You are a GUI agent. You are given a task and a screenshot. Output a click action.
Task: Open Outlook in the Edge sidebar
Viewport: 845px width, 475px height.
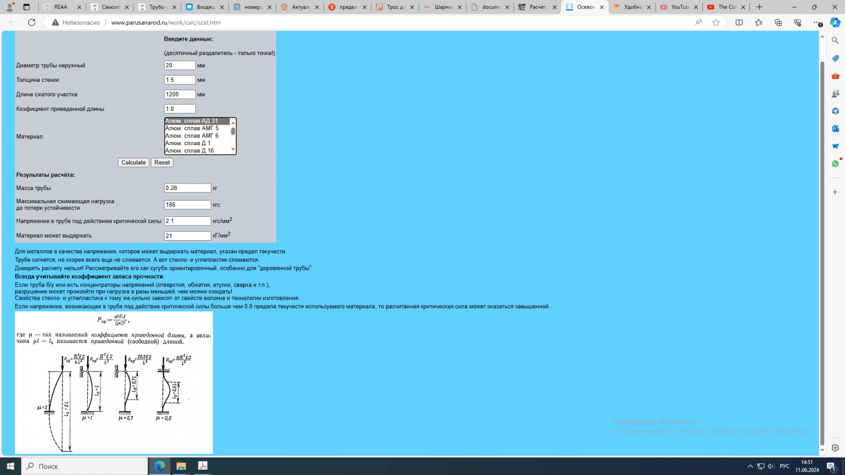coord(835,128)
